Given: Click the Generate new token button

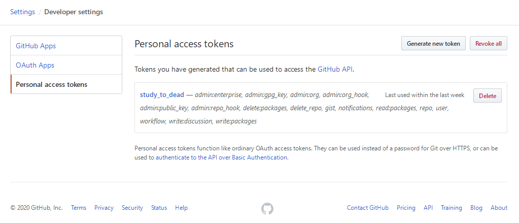Looking at the screenshot, I should [x=433, y=44].
